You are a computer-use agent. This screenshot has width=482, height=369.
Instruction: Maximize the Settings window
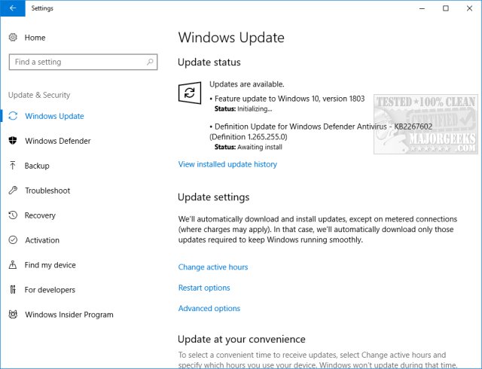coord(445,8)
